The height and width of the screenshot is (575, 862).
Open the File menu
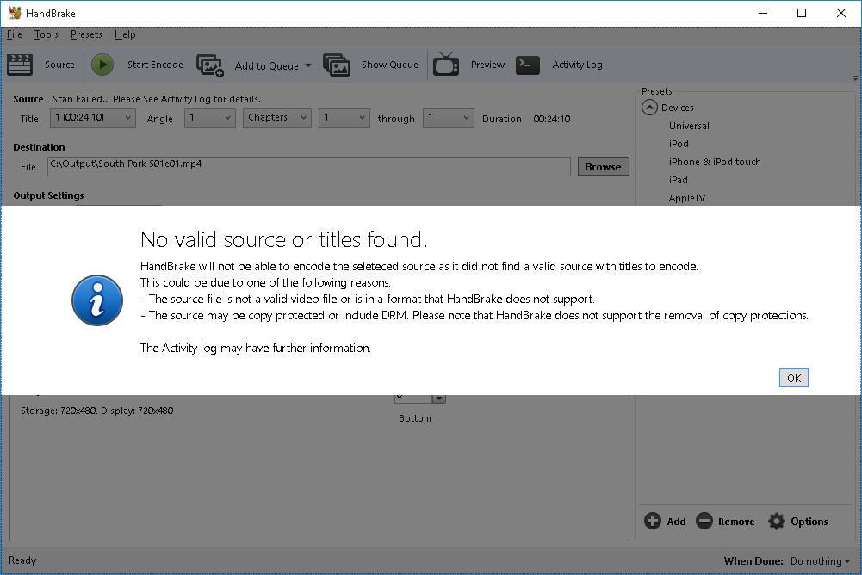tap(15, 34)
